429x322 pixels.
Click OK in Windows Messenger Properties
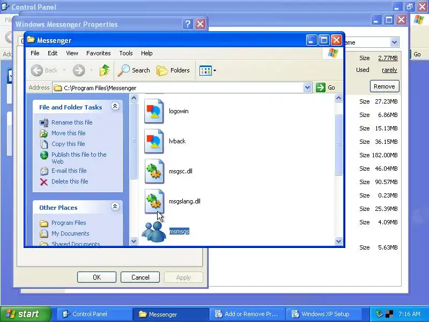97,277
